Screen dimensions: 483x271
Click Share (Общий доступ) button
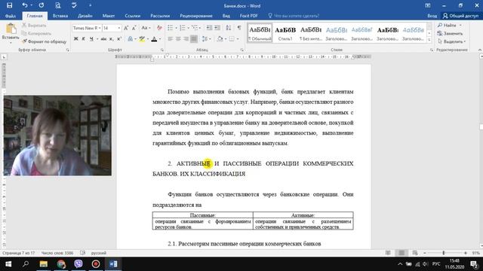[461, 16]
